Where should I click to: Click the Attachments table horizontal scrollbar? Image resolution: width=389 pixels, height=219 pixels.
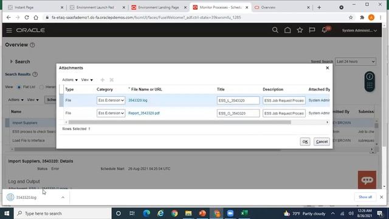[x=180, y=122]
